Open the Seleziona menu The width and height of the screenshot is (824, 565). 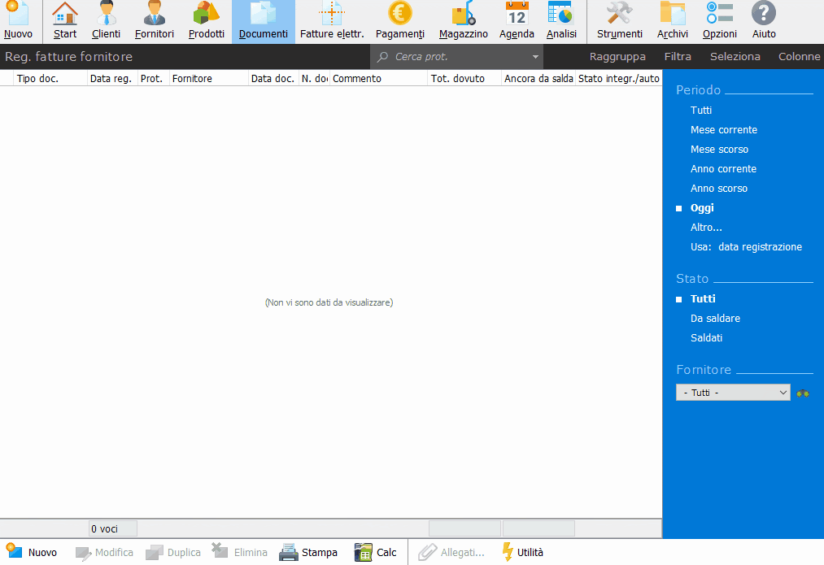click(x=735, y=57)
